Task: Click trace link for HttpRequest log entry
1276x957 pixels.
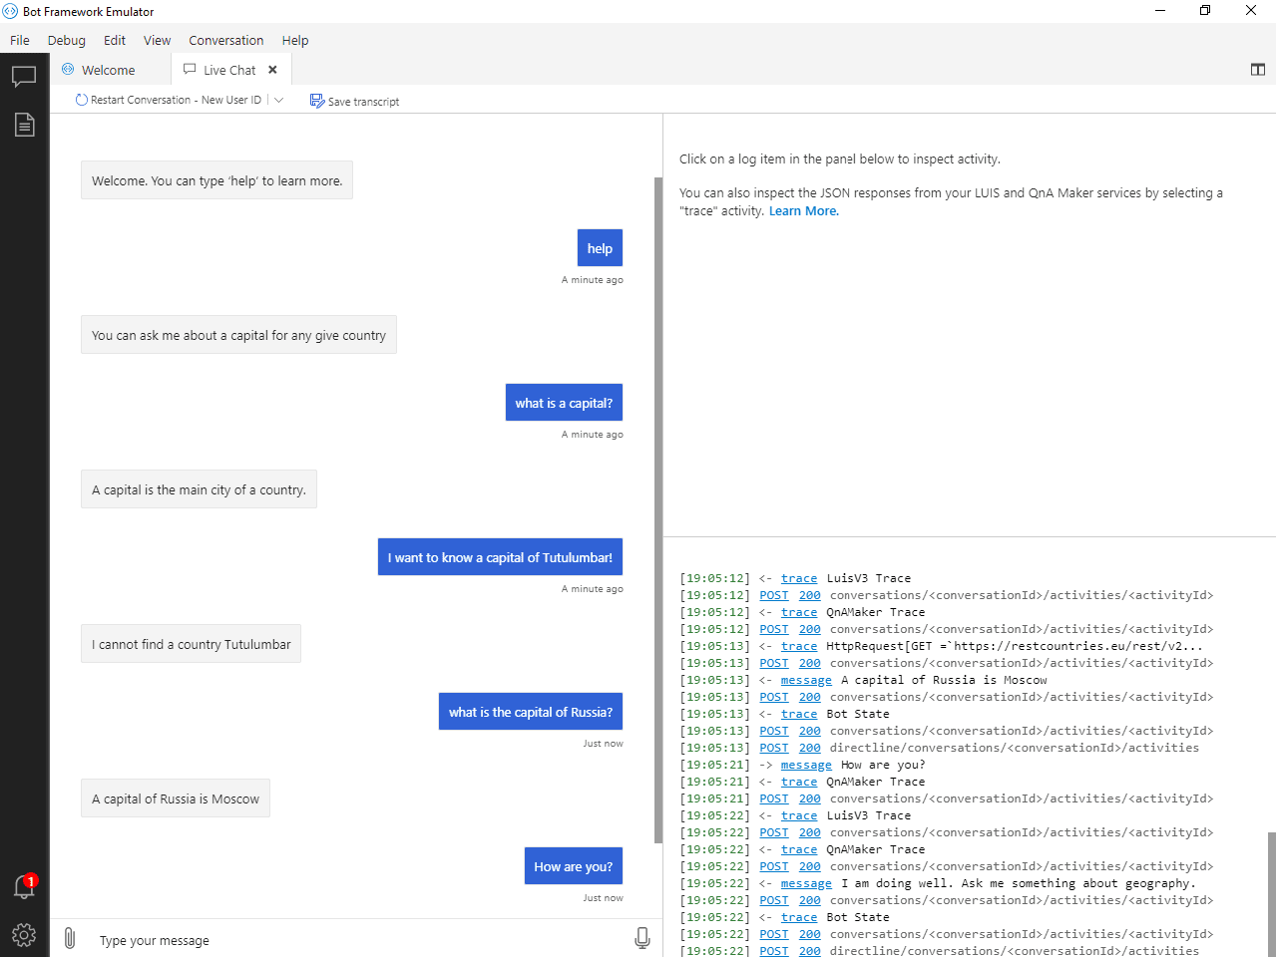Action: (x=798, y=646)
